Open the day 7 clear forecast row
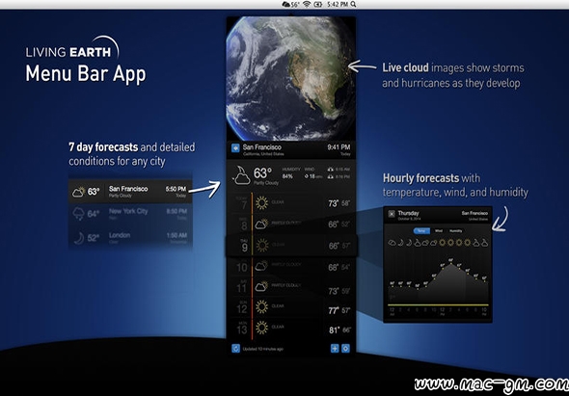The width and height of the screenshot is (569, 396). coord(291,203)
